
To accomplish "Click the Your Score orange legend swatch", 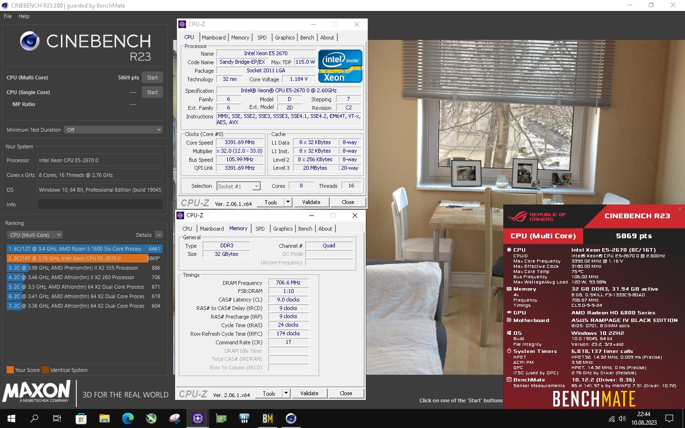I will [x=10, y=370].
